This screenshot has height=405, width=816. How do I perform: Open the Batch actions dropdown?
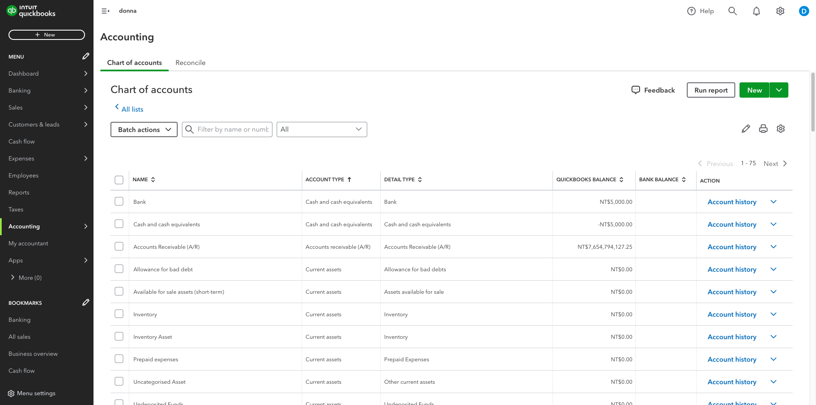click(144, 129)
